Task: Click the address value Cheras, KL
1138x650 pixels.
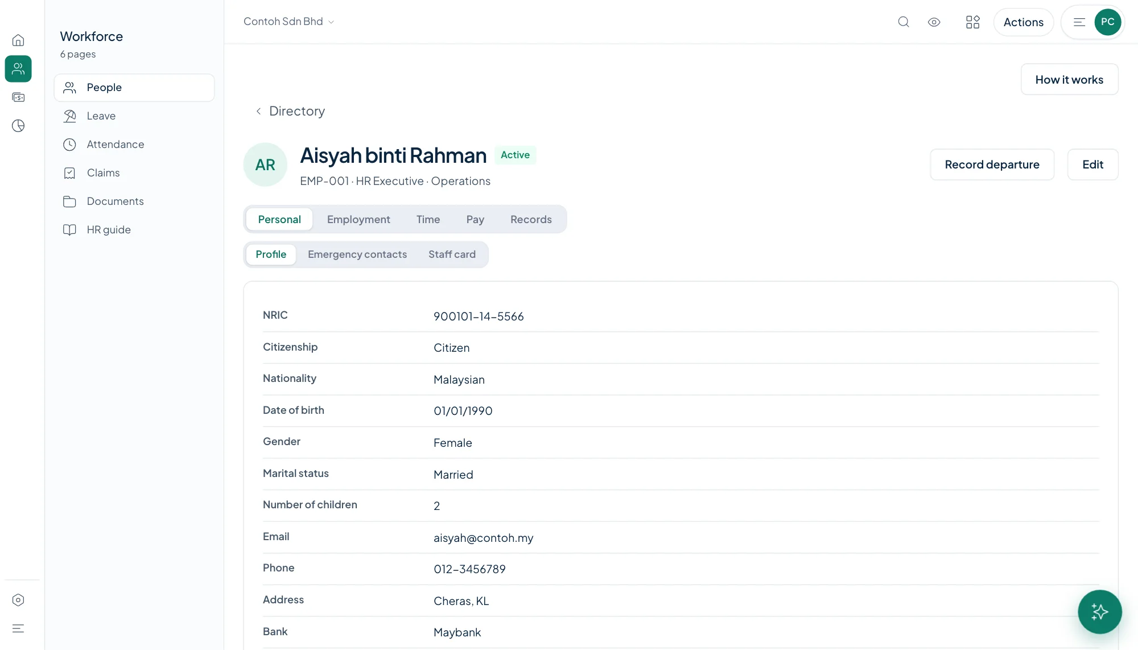Action: [x=461, y=601]
